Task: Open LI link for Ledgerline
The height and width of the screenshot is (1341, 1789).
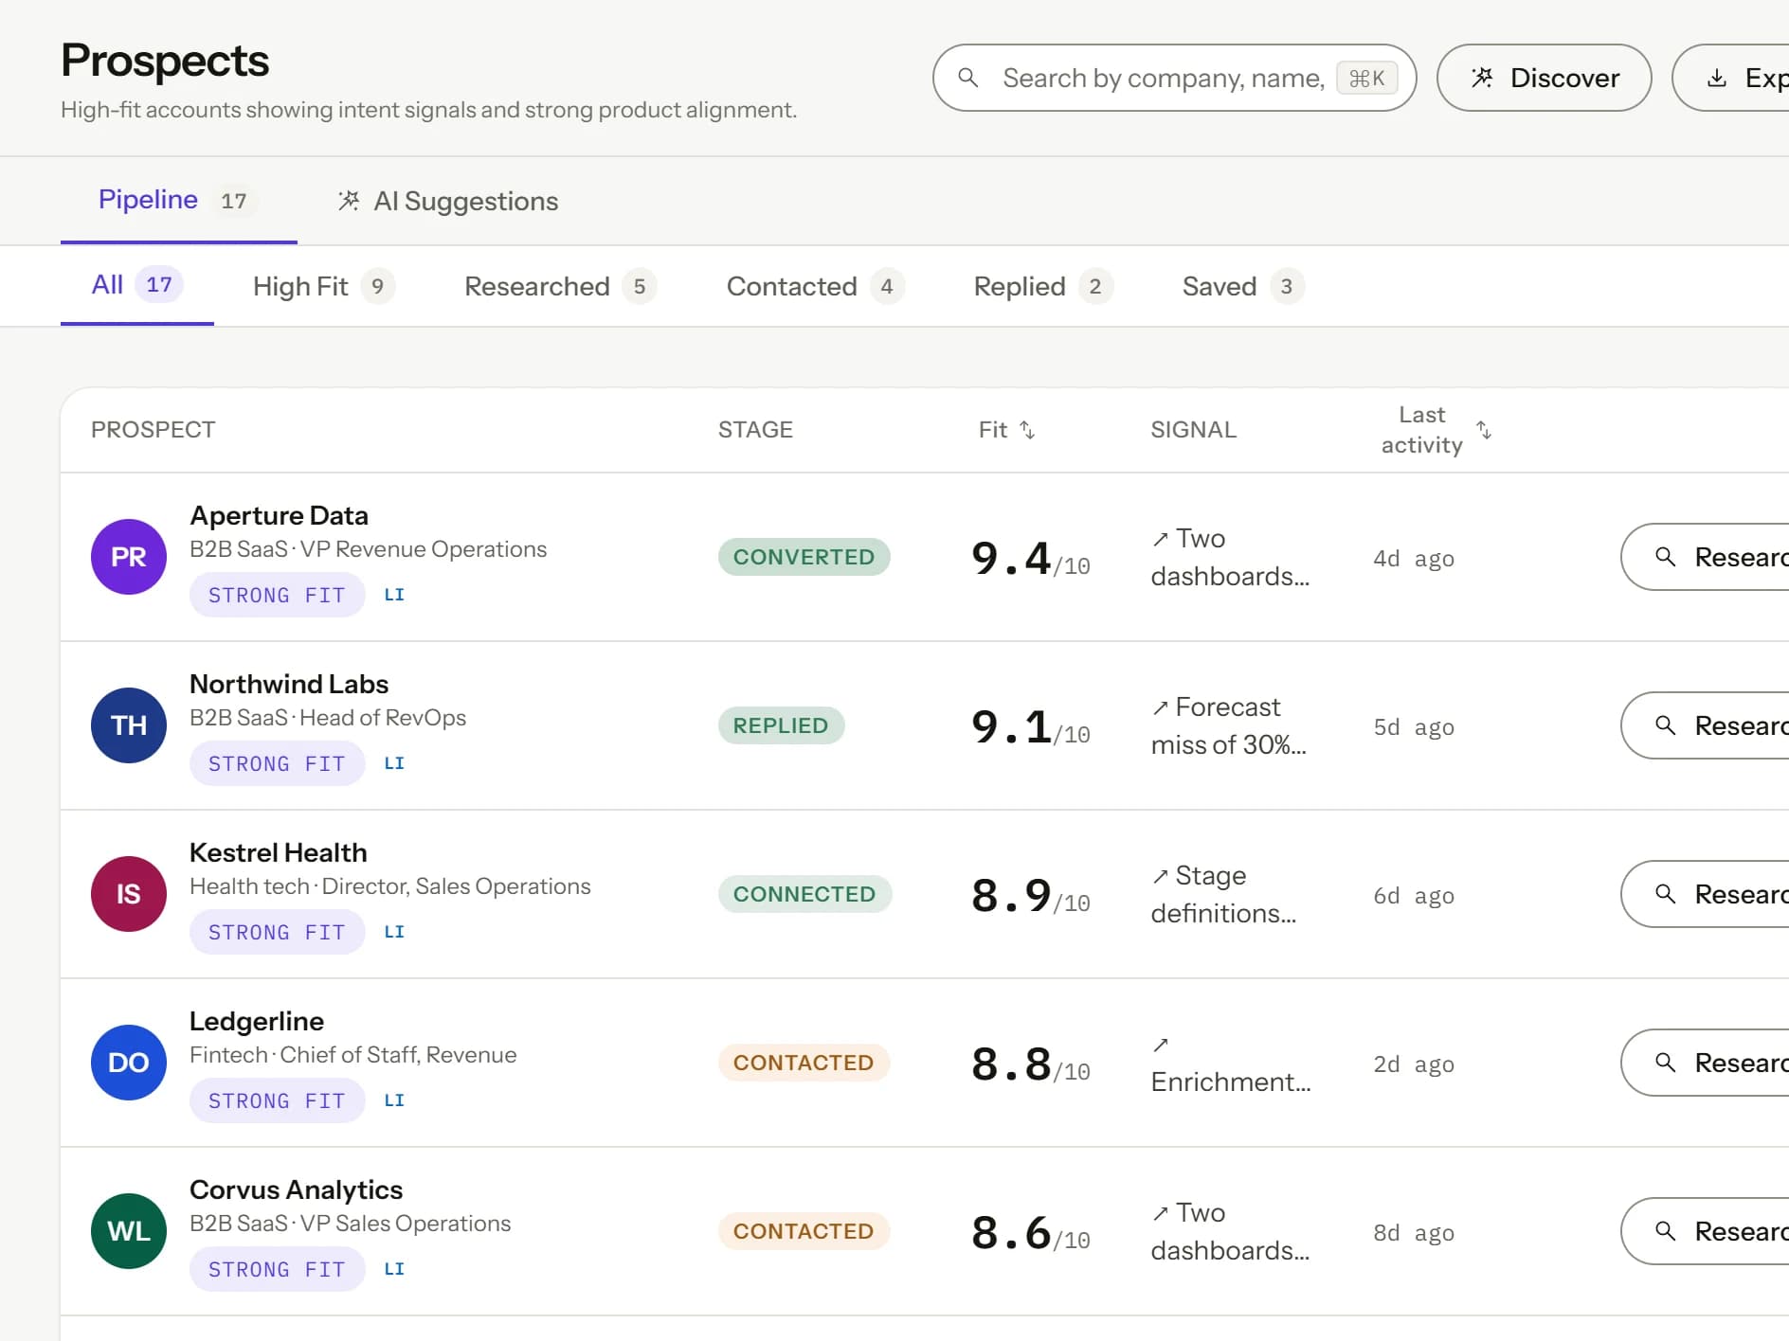Action: (394, 1100)
